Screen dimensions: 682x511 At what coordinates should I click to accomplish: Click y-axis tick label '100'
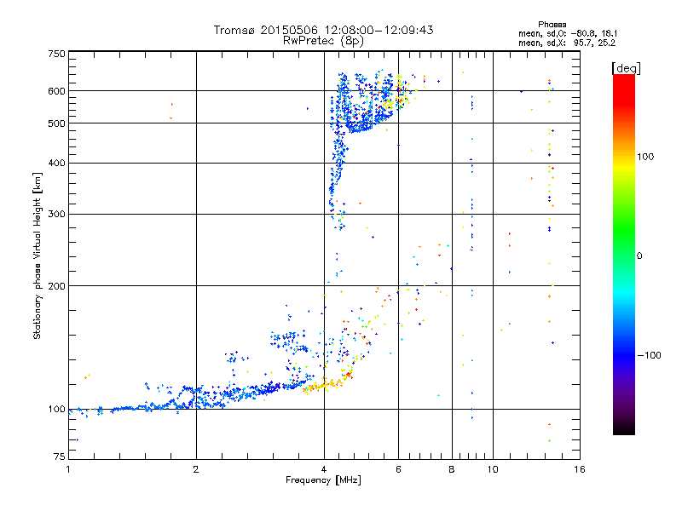pyautogui.click(x=57, y=410)
